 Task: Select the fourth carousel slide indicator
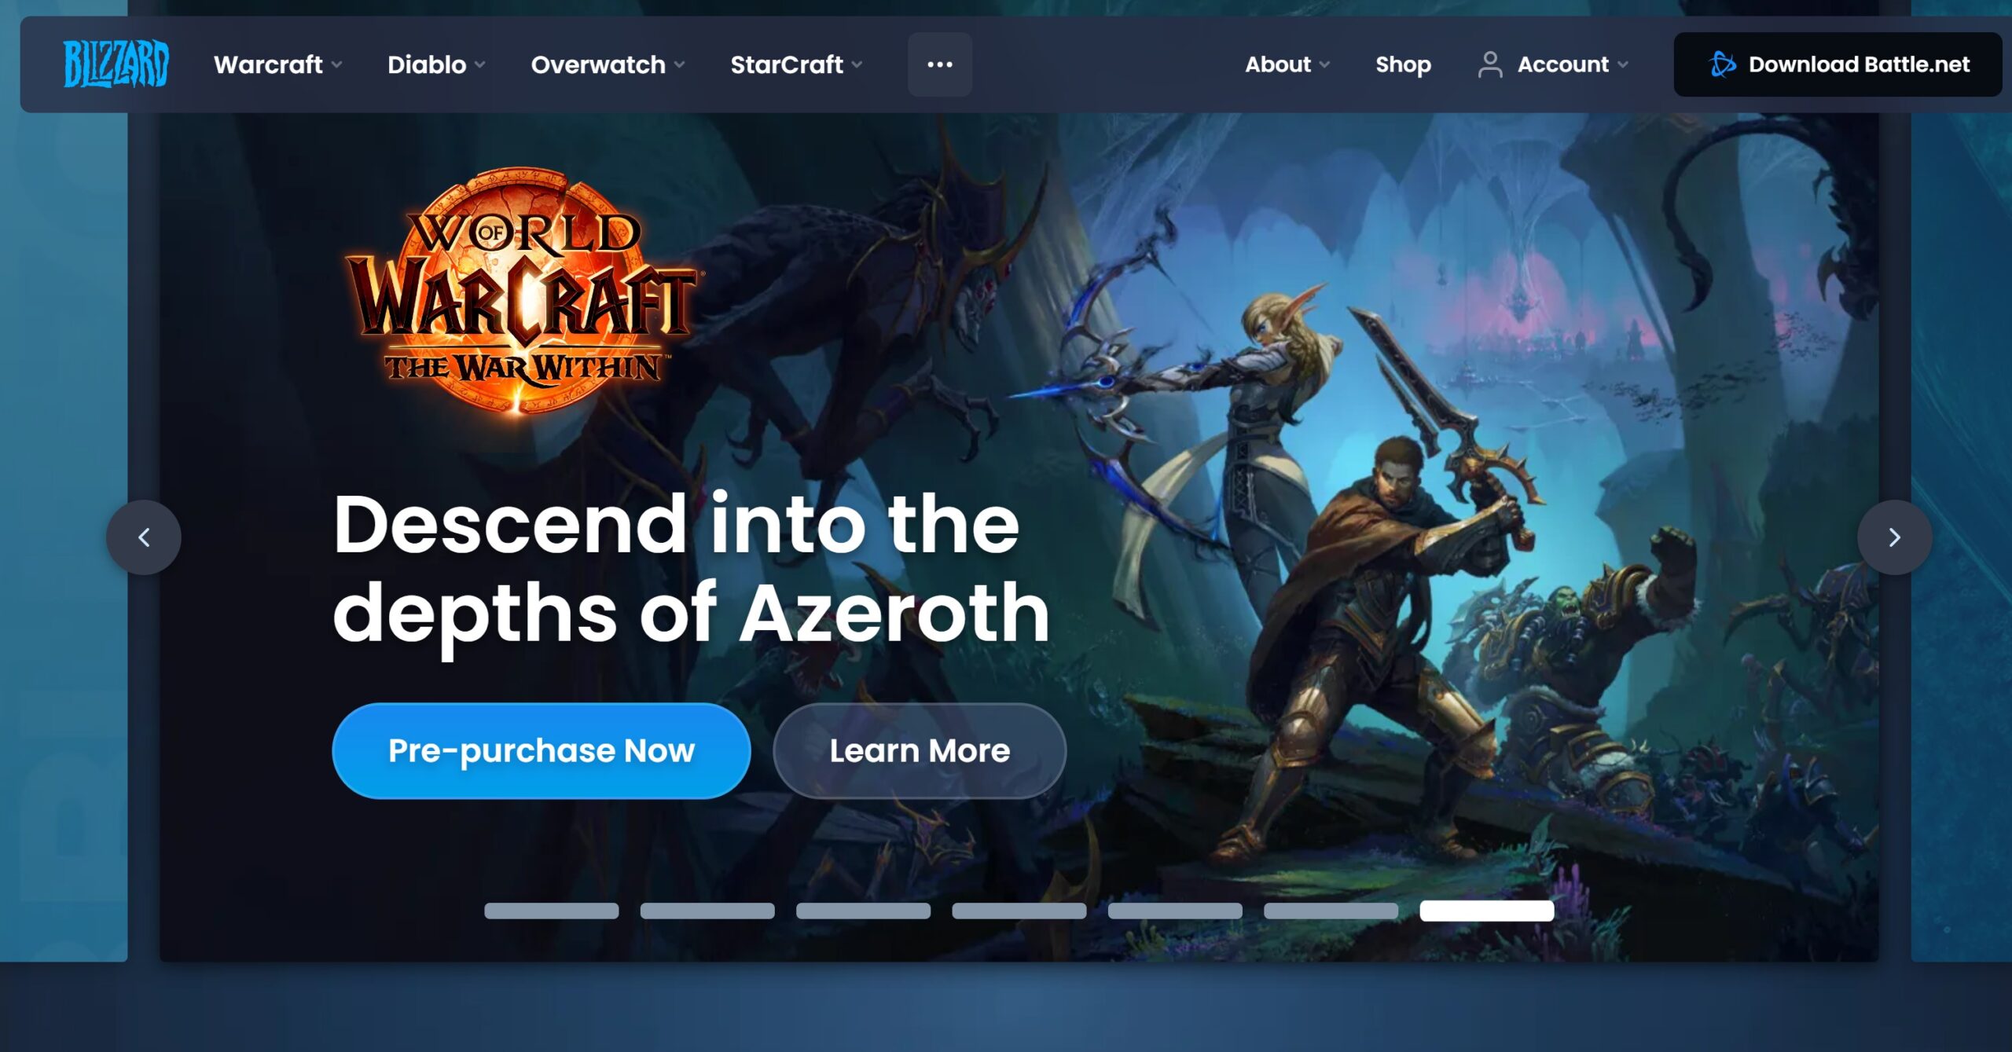pyautogui.click(x=1019, y=911)
